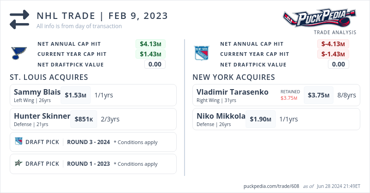Click St. Louis net annual cap hit $4.13M
The image size is (370, 193).
point(150,44)
